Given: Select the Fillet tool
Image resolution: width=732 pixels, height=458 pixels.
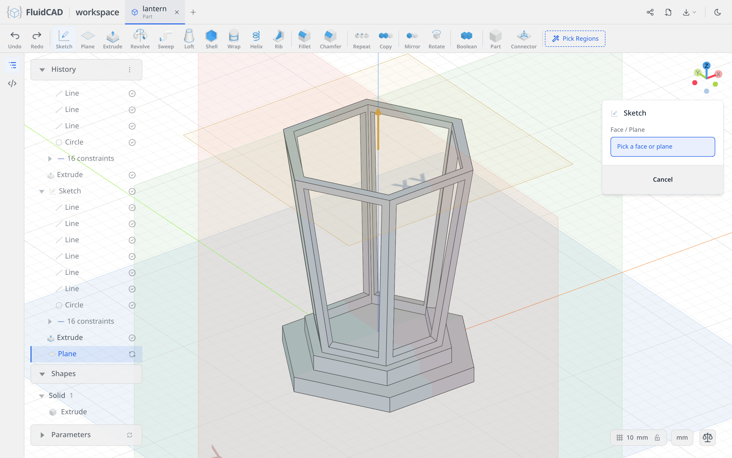Looking at the screenshot, I should tap(304, 39).
